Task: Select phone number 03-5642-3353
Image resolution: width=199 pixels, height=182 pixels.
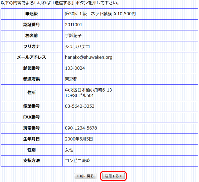Action: pyautogui.click(x=80, y=106)
